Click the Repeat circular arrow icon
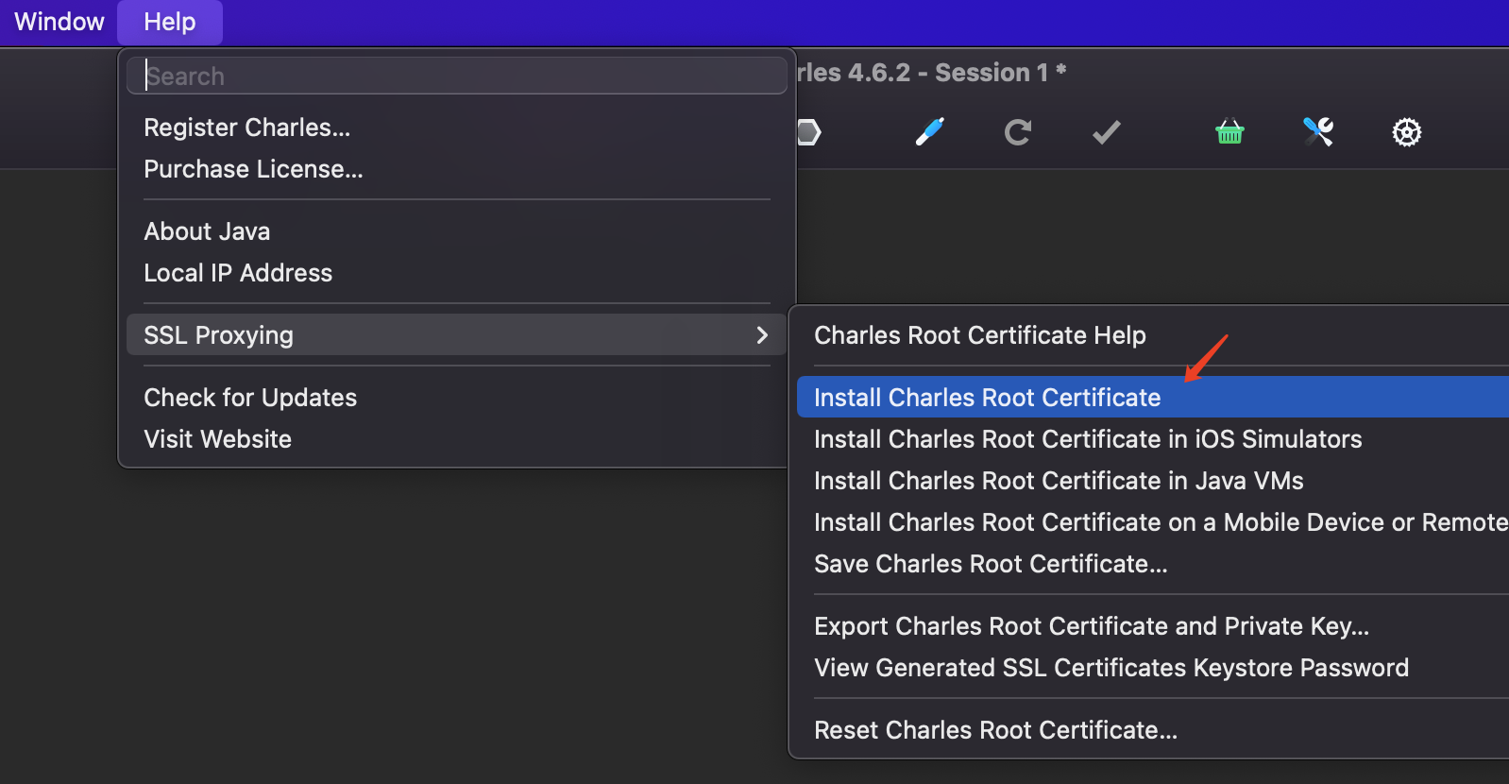1509x784 pixels. 1017,132
